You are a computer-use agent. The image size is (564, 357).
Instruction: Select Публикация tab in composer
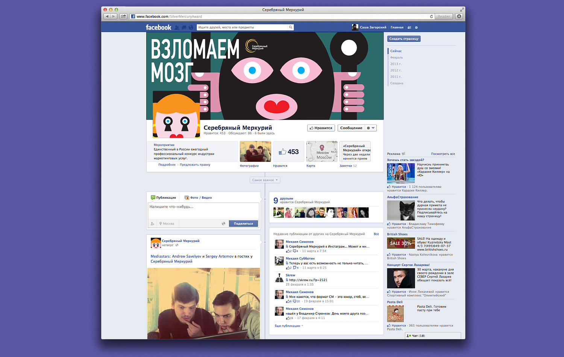pyautogui.click(x=164, y=197)
